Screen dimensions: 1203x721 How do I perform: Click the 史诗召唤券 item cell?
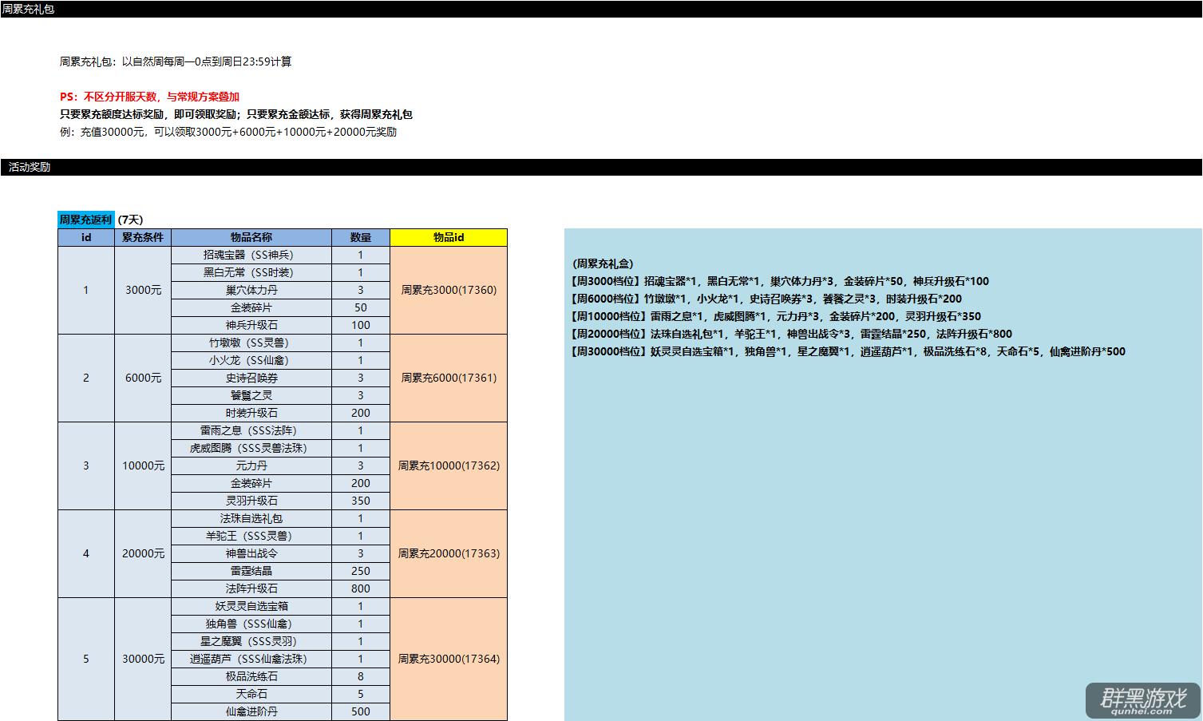251,378
